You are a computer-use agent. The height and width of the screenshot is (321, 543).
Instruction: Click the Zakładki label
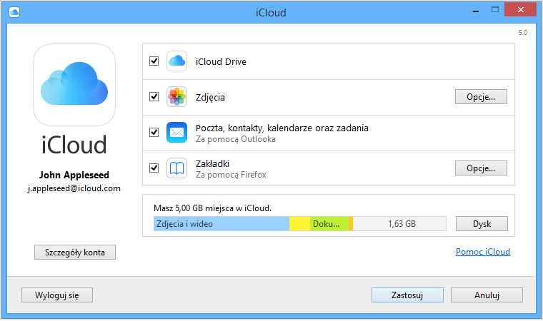tap(212, 163)
